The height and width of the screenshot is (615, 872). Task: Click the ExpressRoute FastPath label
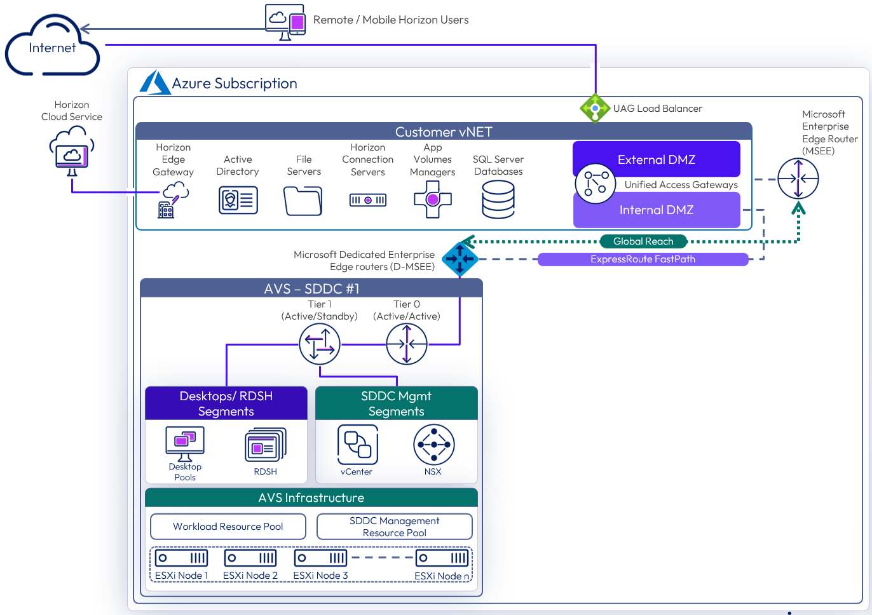(643, 259)
